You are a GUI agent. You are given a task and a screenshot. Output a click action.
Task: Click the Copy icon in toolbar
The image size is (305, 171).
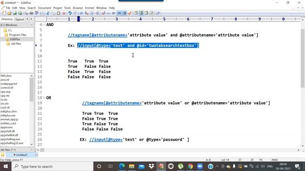click(53, 13)
